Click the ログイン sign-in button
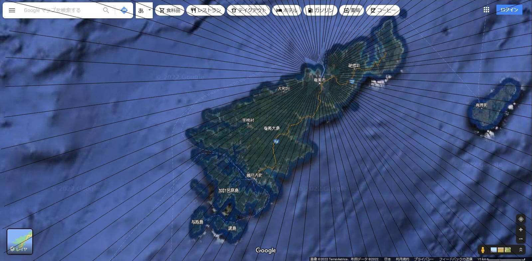The image size is (532, 261). [x=509, y=10]
